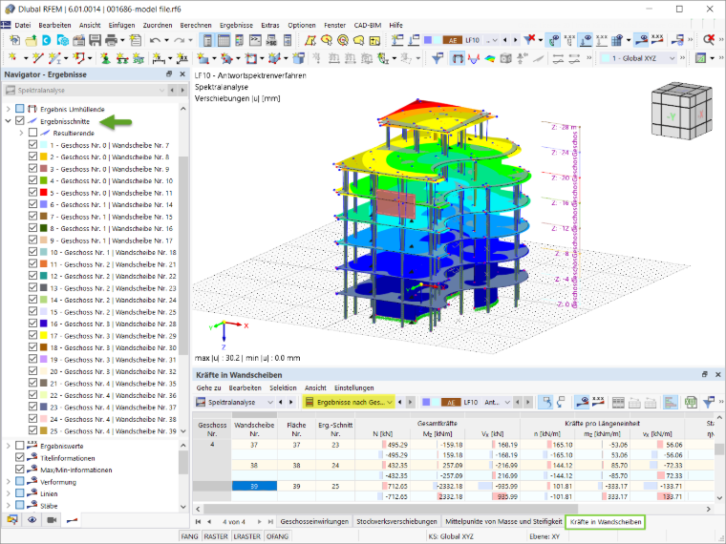Click the OFANG status bar button
This screenshot has height=544, width=726.
click(277, 536)
